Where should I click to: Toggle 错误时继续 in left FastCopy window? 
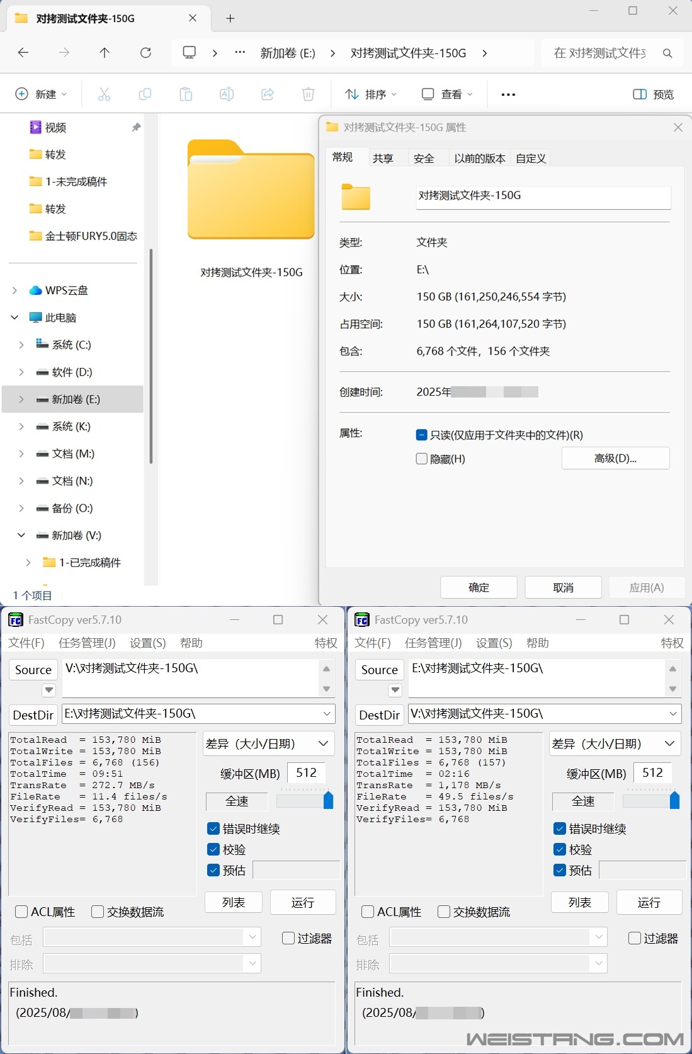(x=213, y=828)
